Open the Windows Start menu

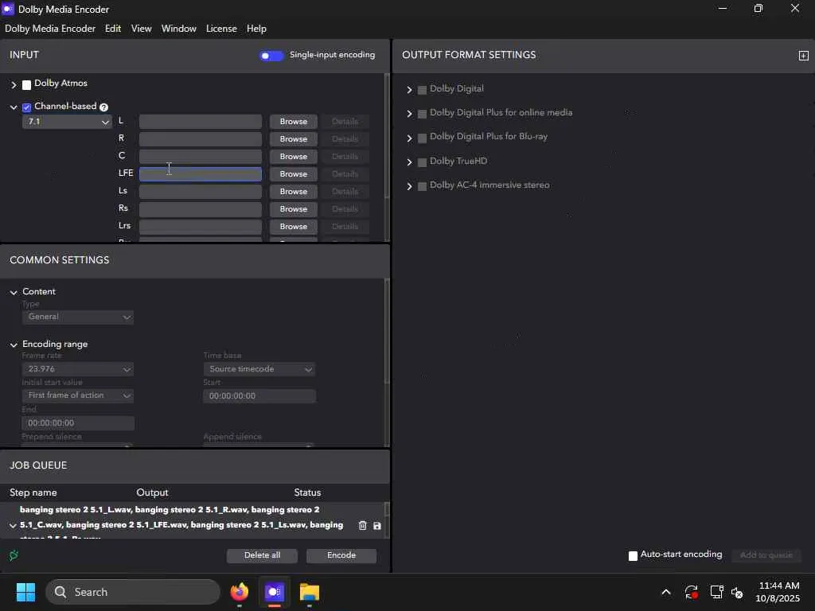click(25, 592)
